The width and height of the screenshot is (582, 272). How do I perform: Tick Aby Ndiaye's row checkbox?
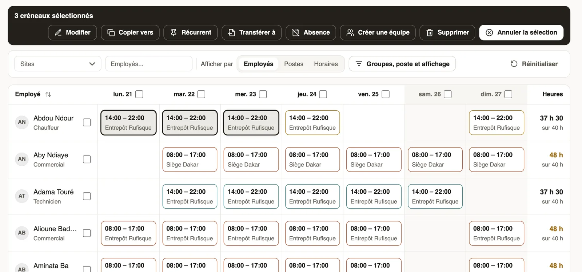87,159
